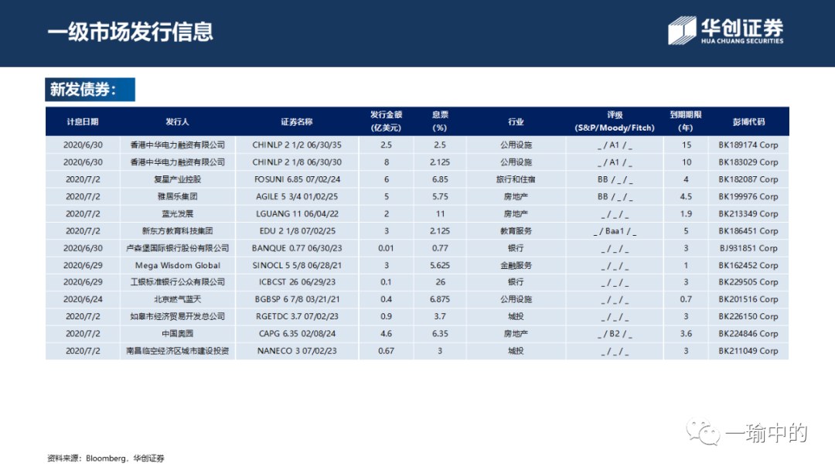Click issuer 如皋市经济贸易开发总公司
This screenshot has width=835, height=470.
(x=177, y=316)
